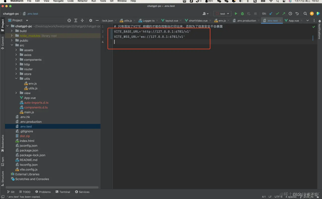Expand the assets folder

tap(16, 50)
